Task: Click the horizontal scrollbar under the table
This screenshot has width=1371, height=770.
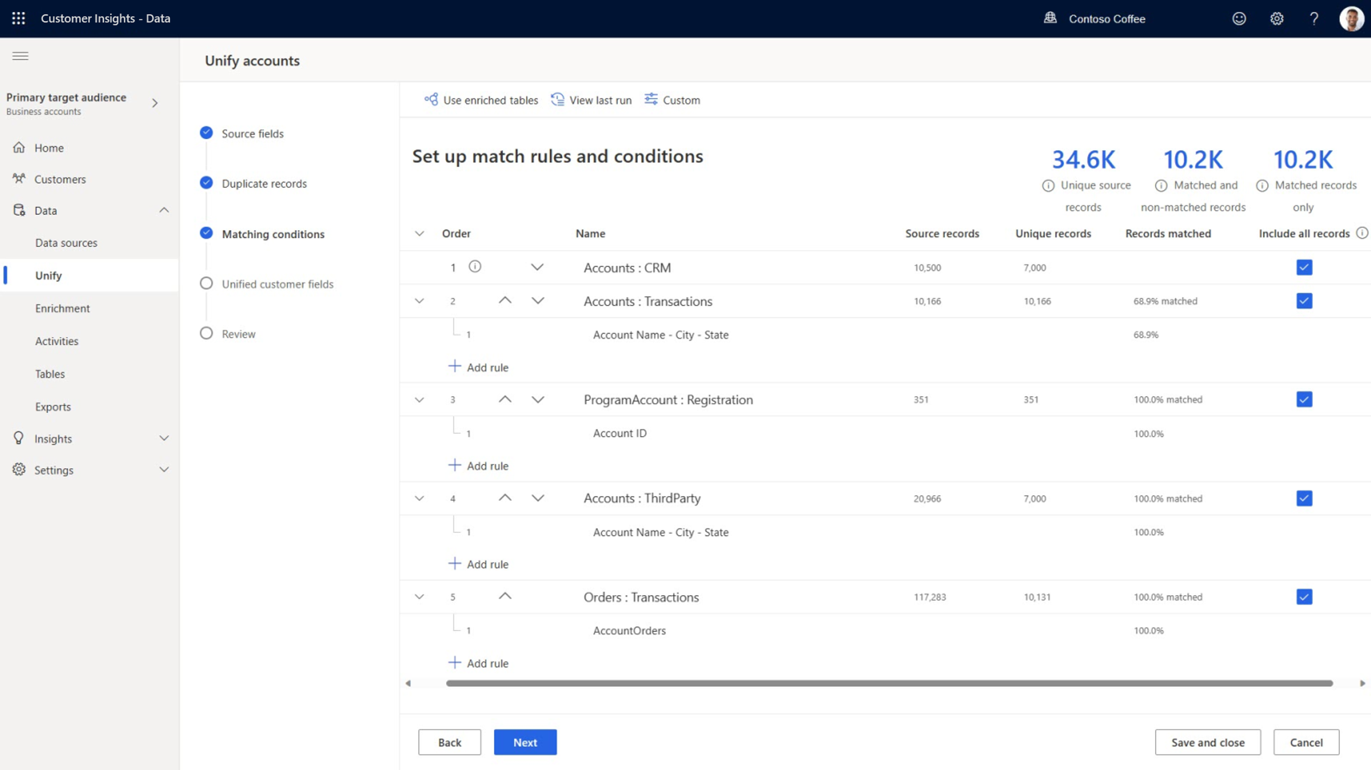Action: coord(889,683)
